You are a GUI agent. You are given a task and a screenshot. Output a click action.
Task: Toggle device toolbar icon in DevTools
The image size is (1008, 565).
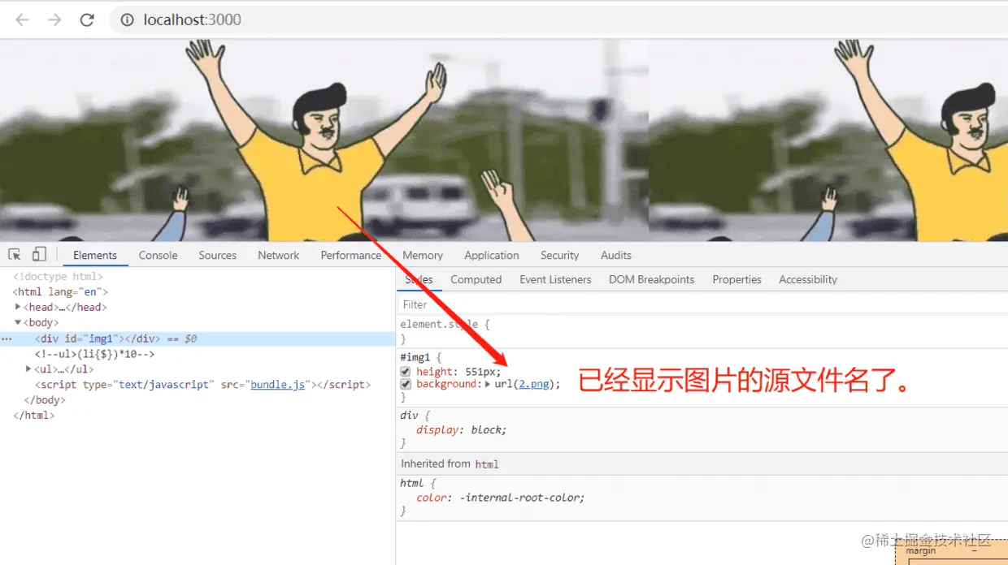(39, 254)
